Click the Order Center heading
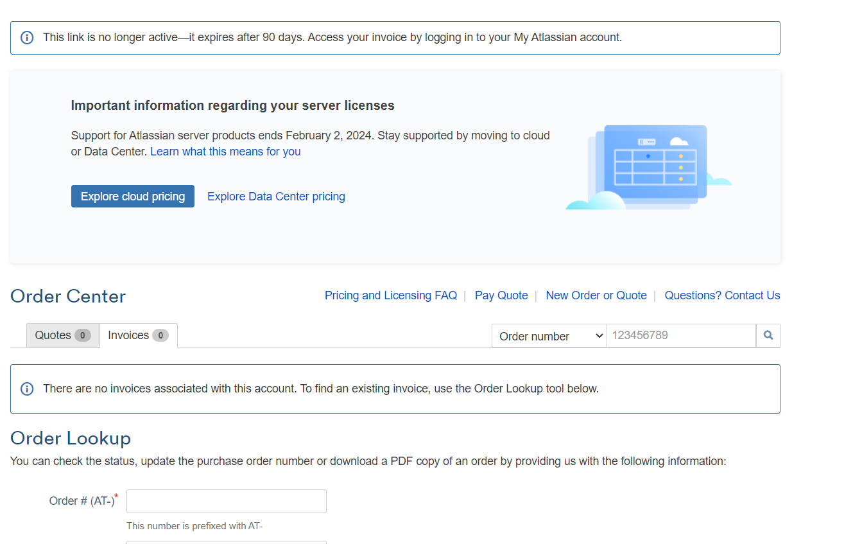 [68, 296]
